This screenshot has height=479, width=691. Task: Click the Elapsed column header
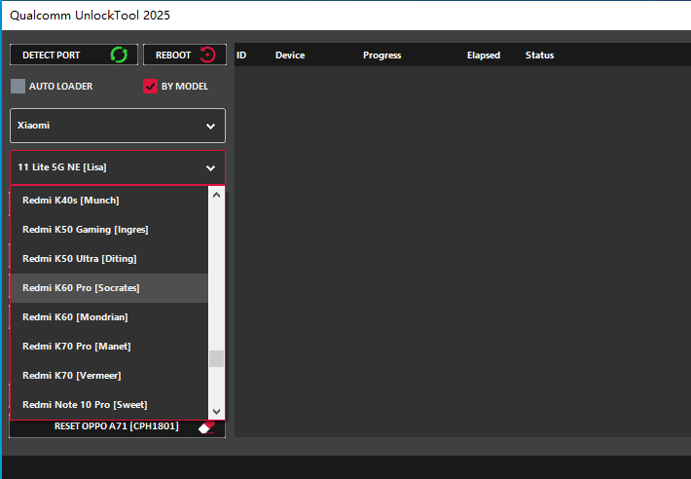point(484,55)
